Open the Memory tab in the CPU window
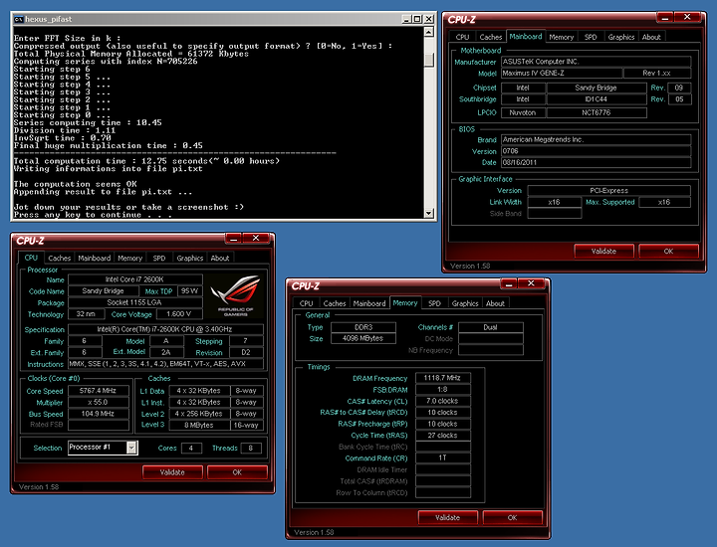 129,258
